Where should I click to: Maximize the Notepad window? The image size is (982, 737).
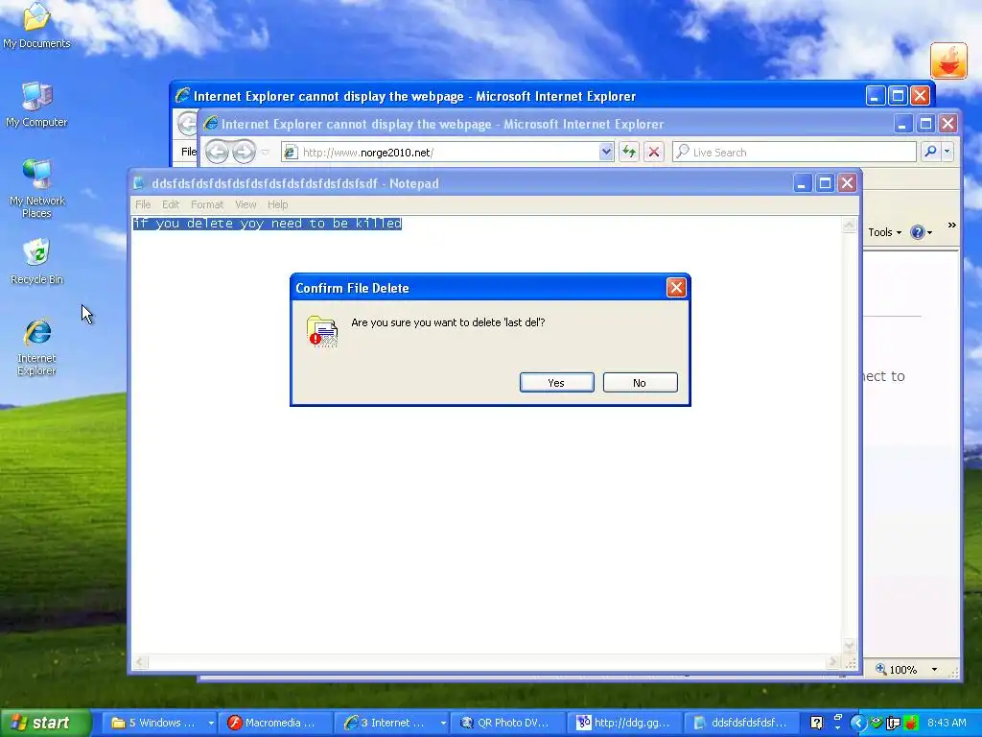pyautogui.click(x=825, y=183)
